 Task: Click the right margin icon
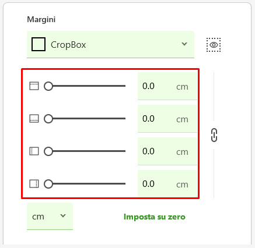point(34,184)
